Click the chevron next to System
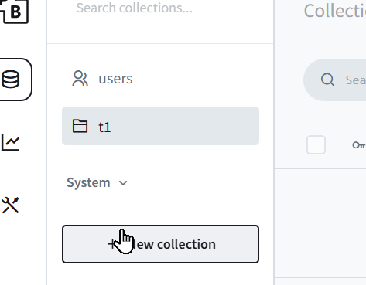This screenshot has height=285, width=366. click(x=123, y=183)
